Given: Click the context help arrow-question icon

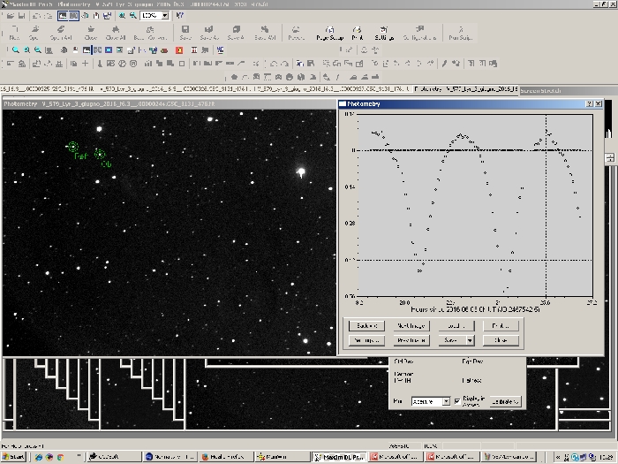Looking at the screenshot, I should (180, 16).
